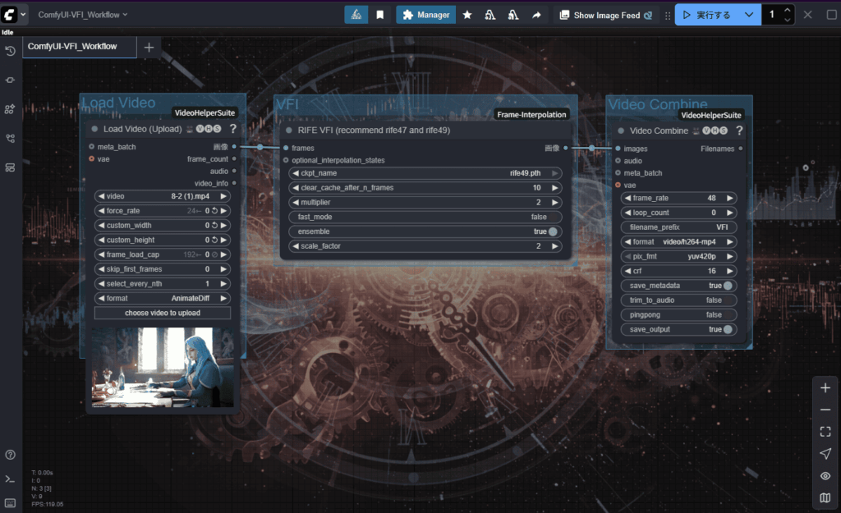The image size is (841, 513).
Task: Toggle link visibility eye icon
Action: coord(825,476)
